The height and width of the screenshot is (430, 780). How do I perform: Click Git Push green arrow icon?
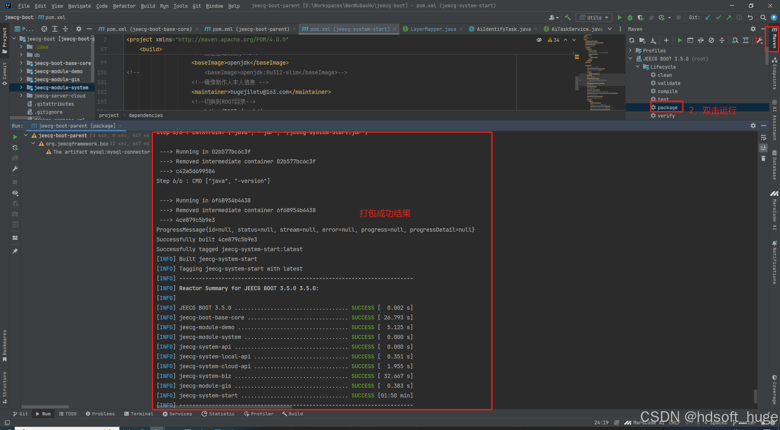point(729,17)
